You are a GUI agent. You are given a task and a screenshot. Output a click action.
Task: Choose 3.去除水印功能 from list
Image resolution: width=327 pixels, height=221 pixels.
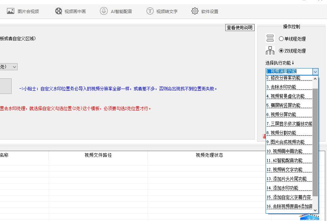pos(289,87)
